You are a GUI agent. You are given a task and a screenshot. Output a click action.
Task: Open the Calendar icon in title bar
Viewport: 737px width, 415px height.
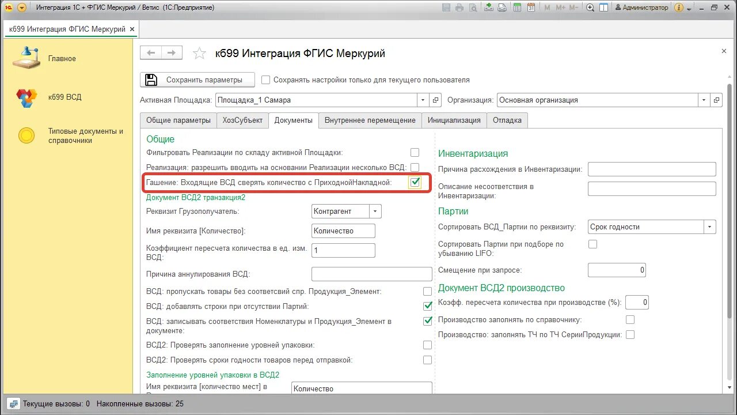(x=531, y=7)
